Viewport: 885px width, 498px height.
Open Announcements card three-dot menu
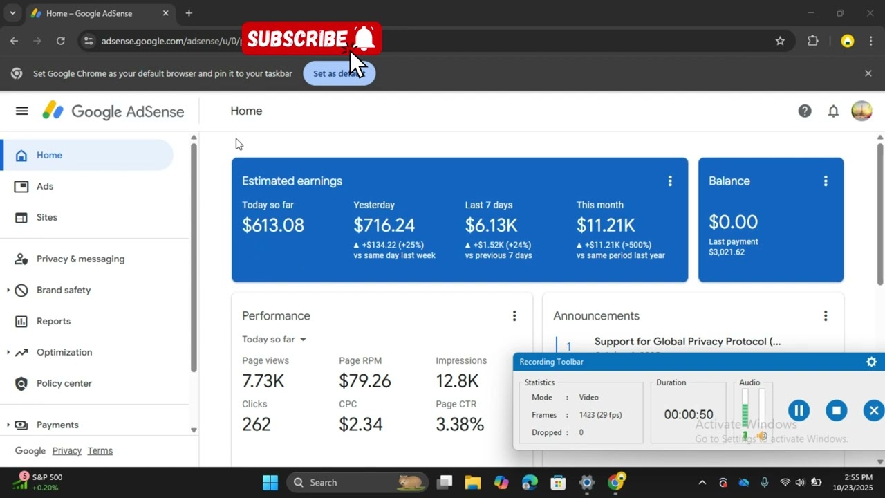point(825,315)
